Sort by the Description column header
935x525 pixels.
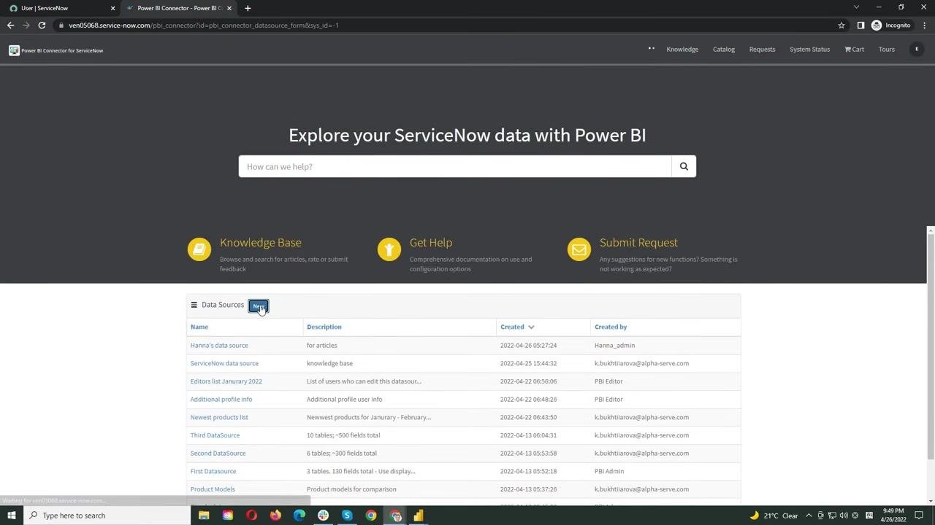[x=324, y=327]
